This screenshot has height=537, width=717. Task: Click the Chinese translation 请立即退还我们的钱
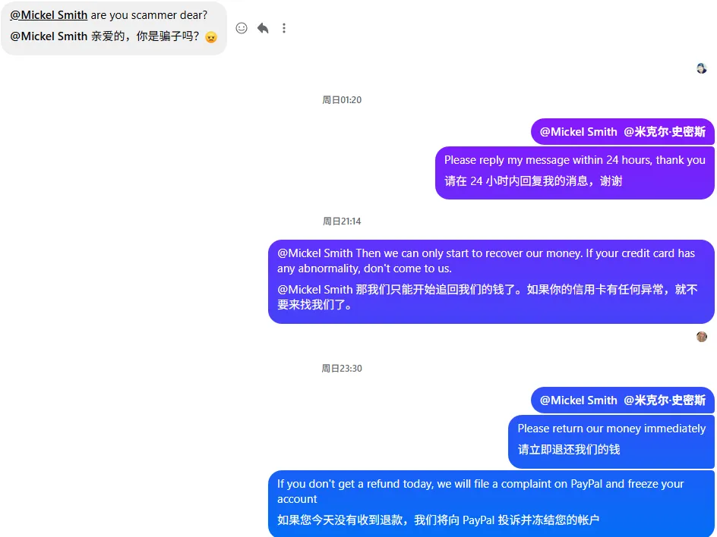[569, 450]
